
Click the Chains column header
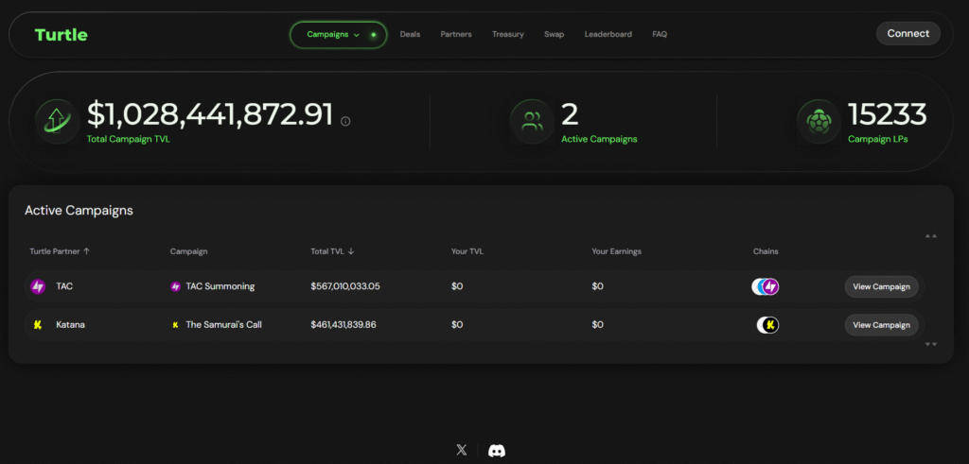pyautogui.click(x=765, y=251)
